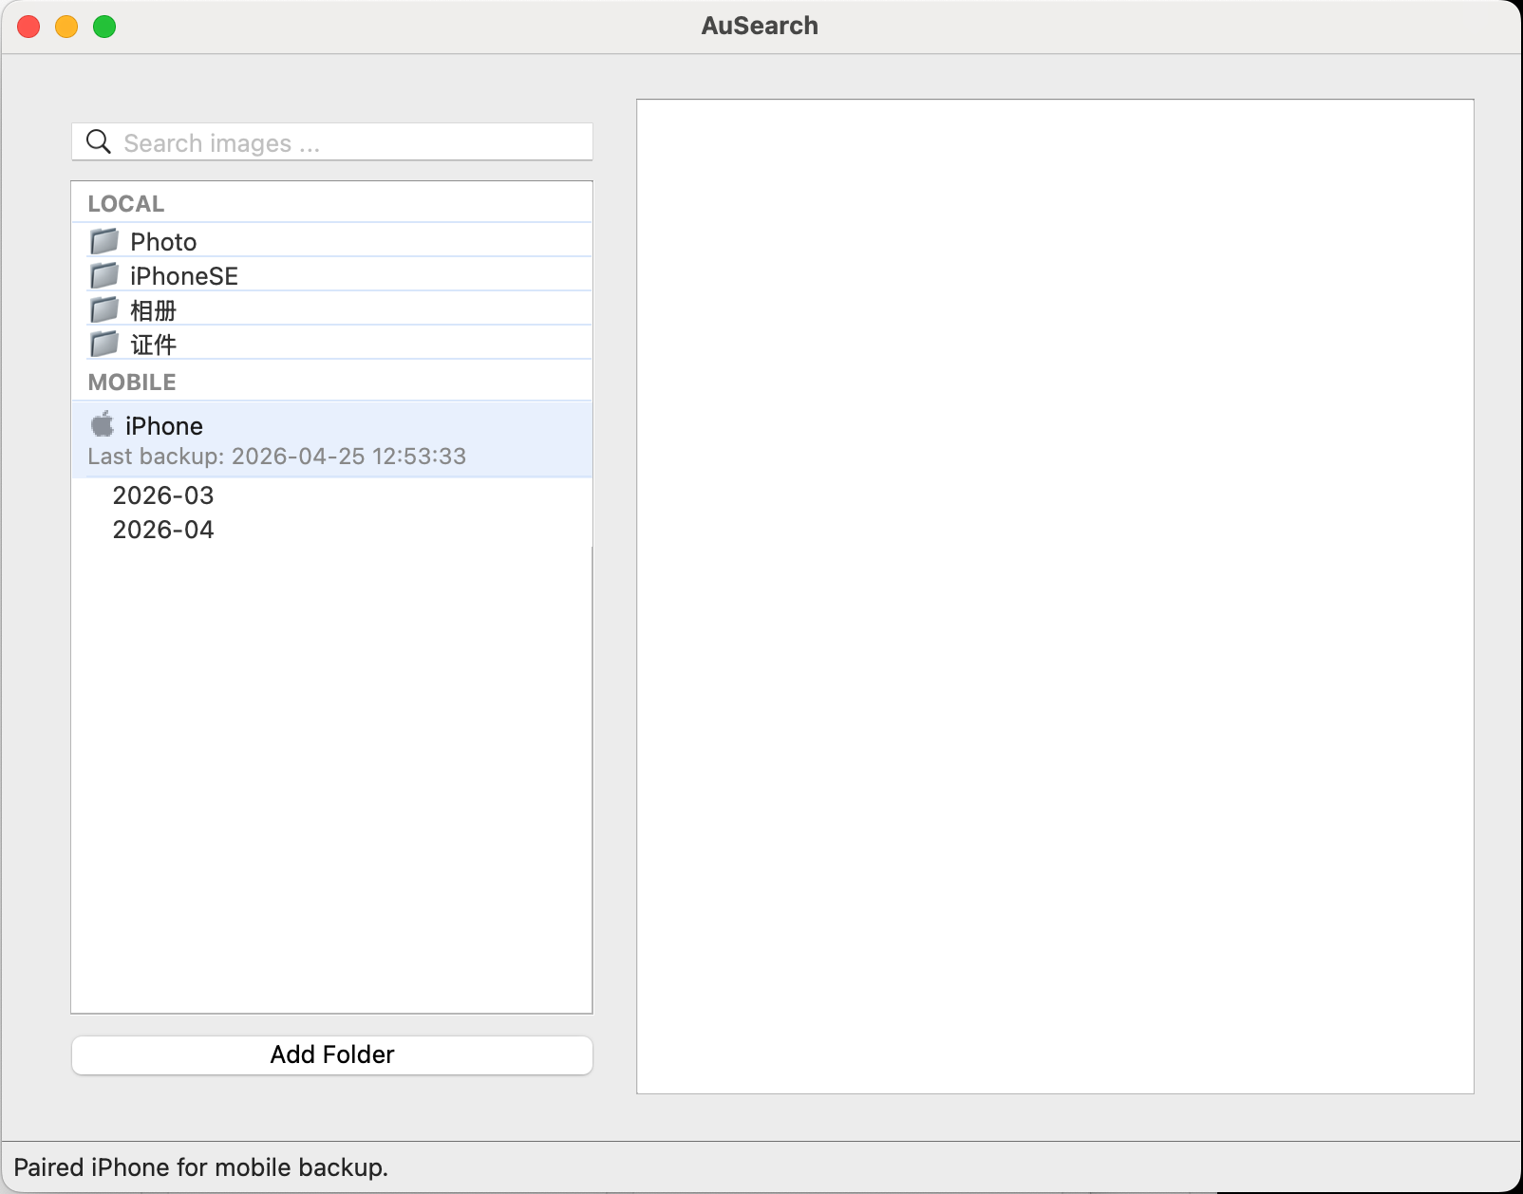
Task: Click the magnifying glass search icon
Action: (x=99, y=141)
